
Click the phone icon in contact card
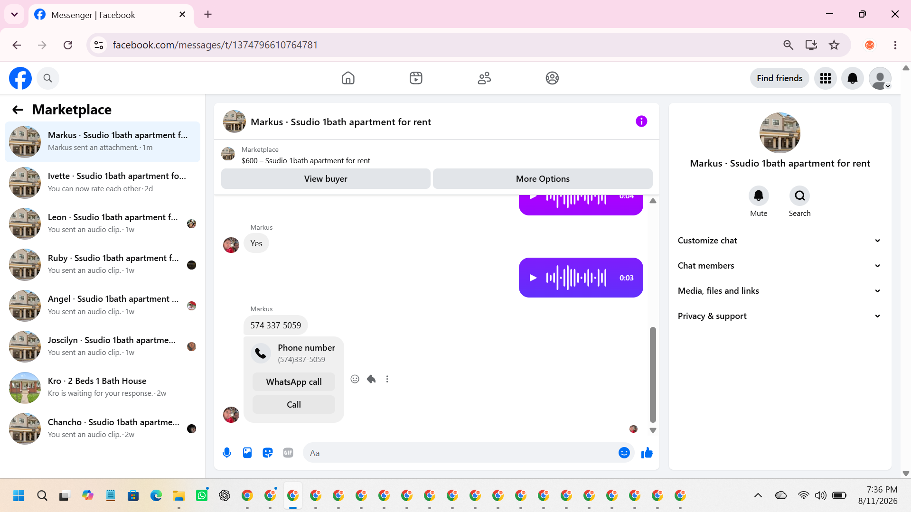click(261, 353)
